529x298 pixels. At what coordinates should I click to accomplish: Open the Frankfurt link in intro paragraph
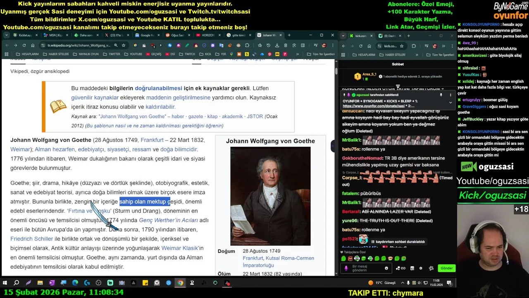[x=152, y=140]
